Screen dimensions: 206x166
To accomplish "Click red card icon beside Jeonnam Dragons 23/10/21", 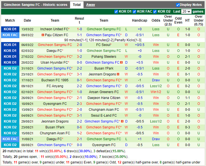I will tap(118, 74).
